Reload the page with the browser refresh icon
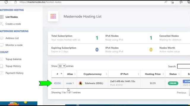The width and height of the screenshot is (190, 106). pyautogui.click(x=6, y=2)
